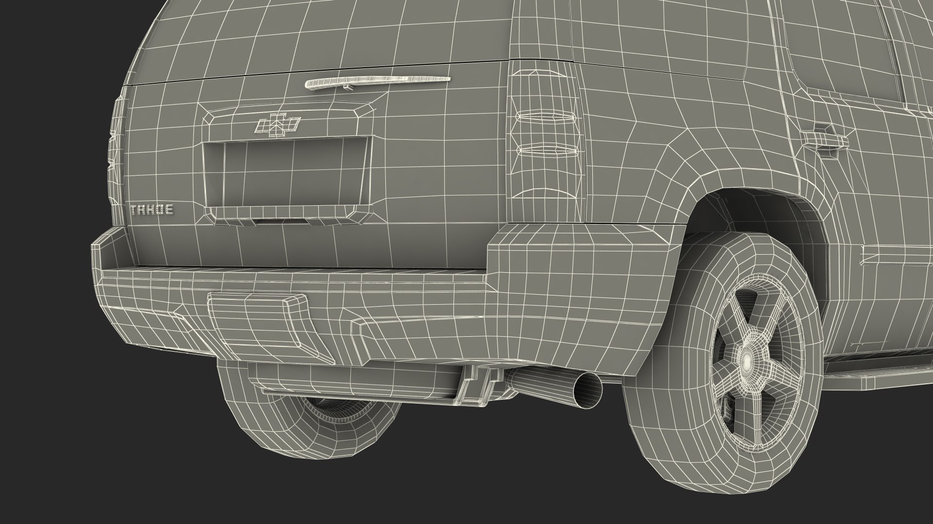The width and height of the screenshot is (933, 524).
Task: Select the exhaust pipe opening
Action: click(587, 389)
